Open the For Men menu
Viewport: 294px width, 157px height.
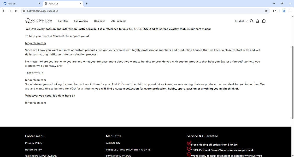63,21
